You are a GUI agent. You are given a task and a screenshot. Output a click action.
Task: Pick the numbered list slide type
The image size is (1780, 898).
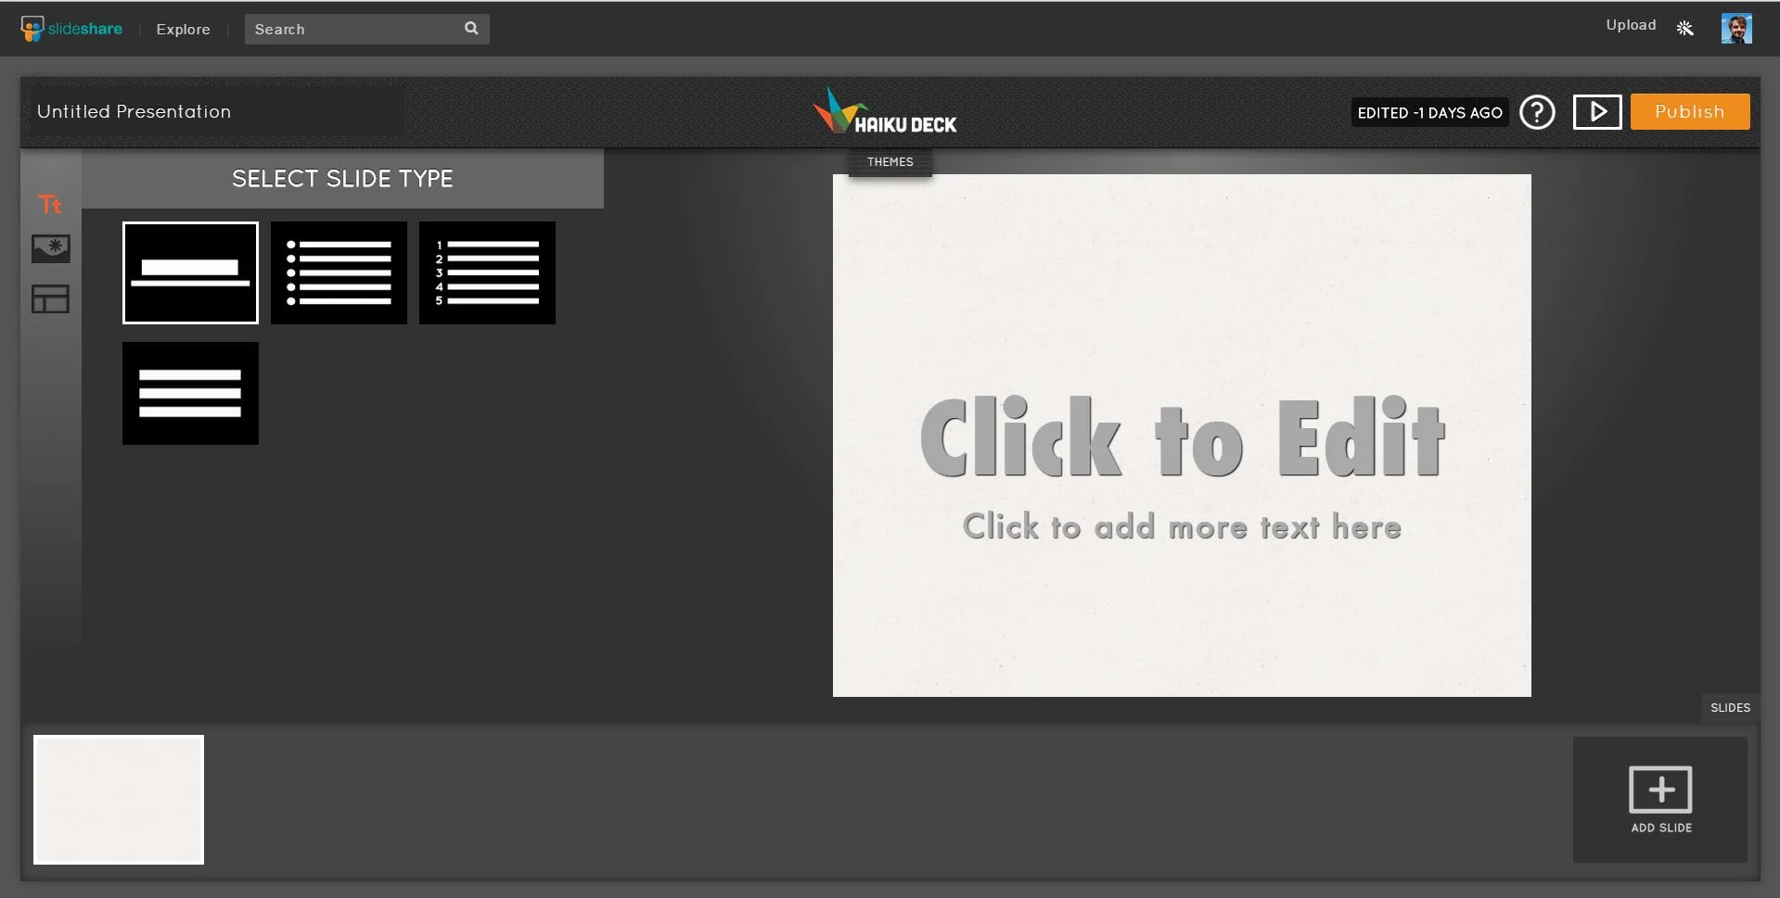(487, 272)
